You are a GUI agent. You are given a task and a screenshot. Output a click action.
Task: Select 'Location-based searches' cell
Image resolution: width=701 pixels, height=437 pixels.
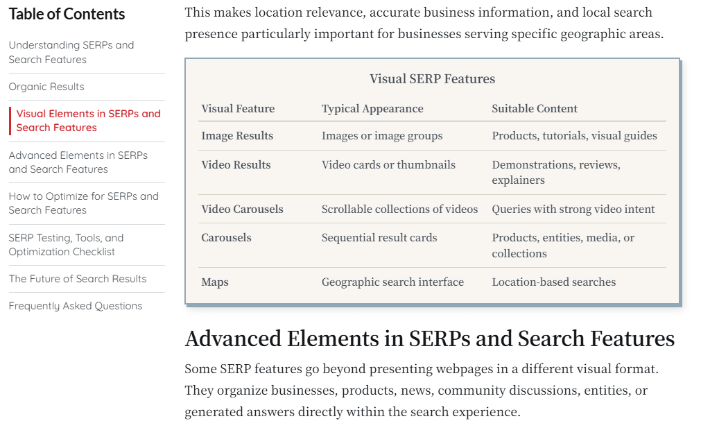pyautogui.click(x=554, y=282)
